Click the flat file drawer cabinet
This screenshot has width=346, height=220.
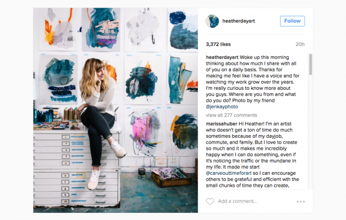tap(77, 169)
